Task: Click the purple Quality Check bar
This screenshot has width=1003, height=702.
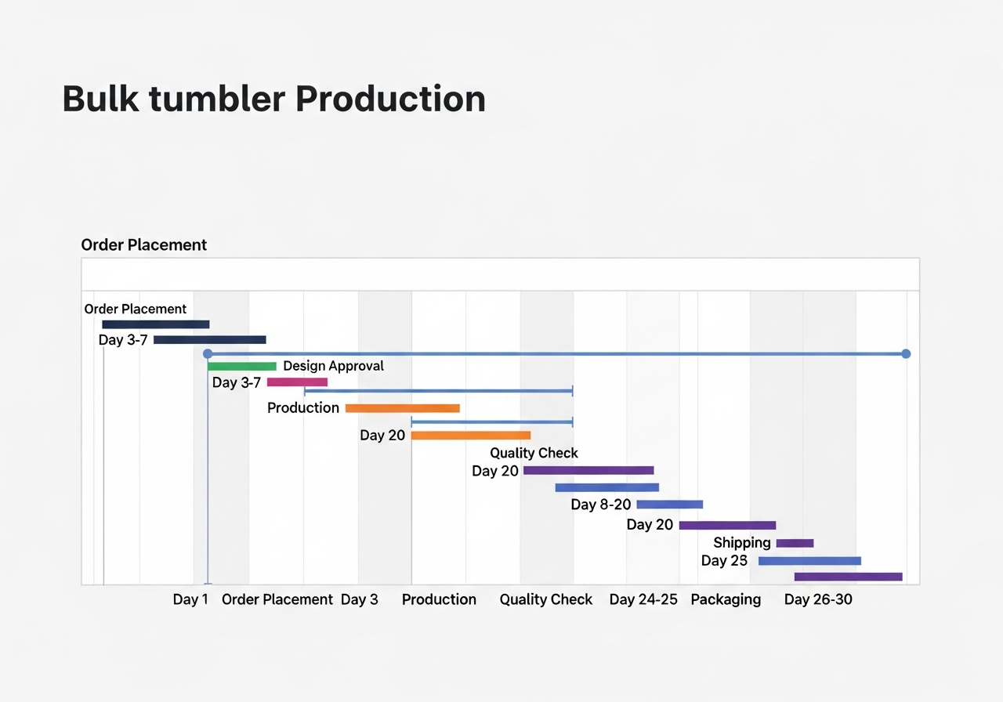Action: pyautogui.click(x=588, y=469)
